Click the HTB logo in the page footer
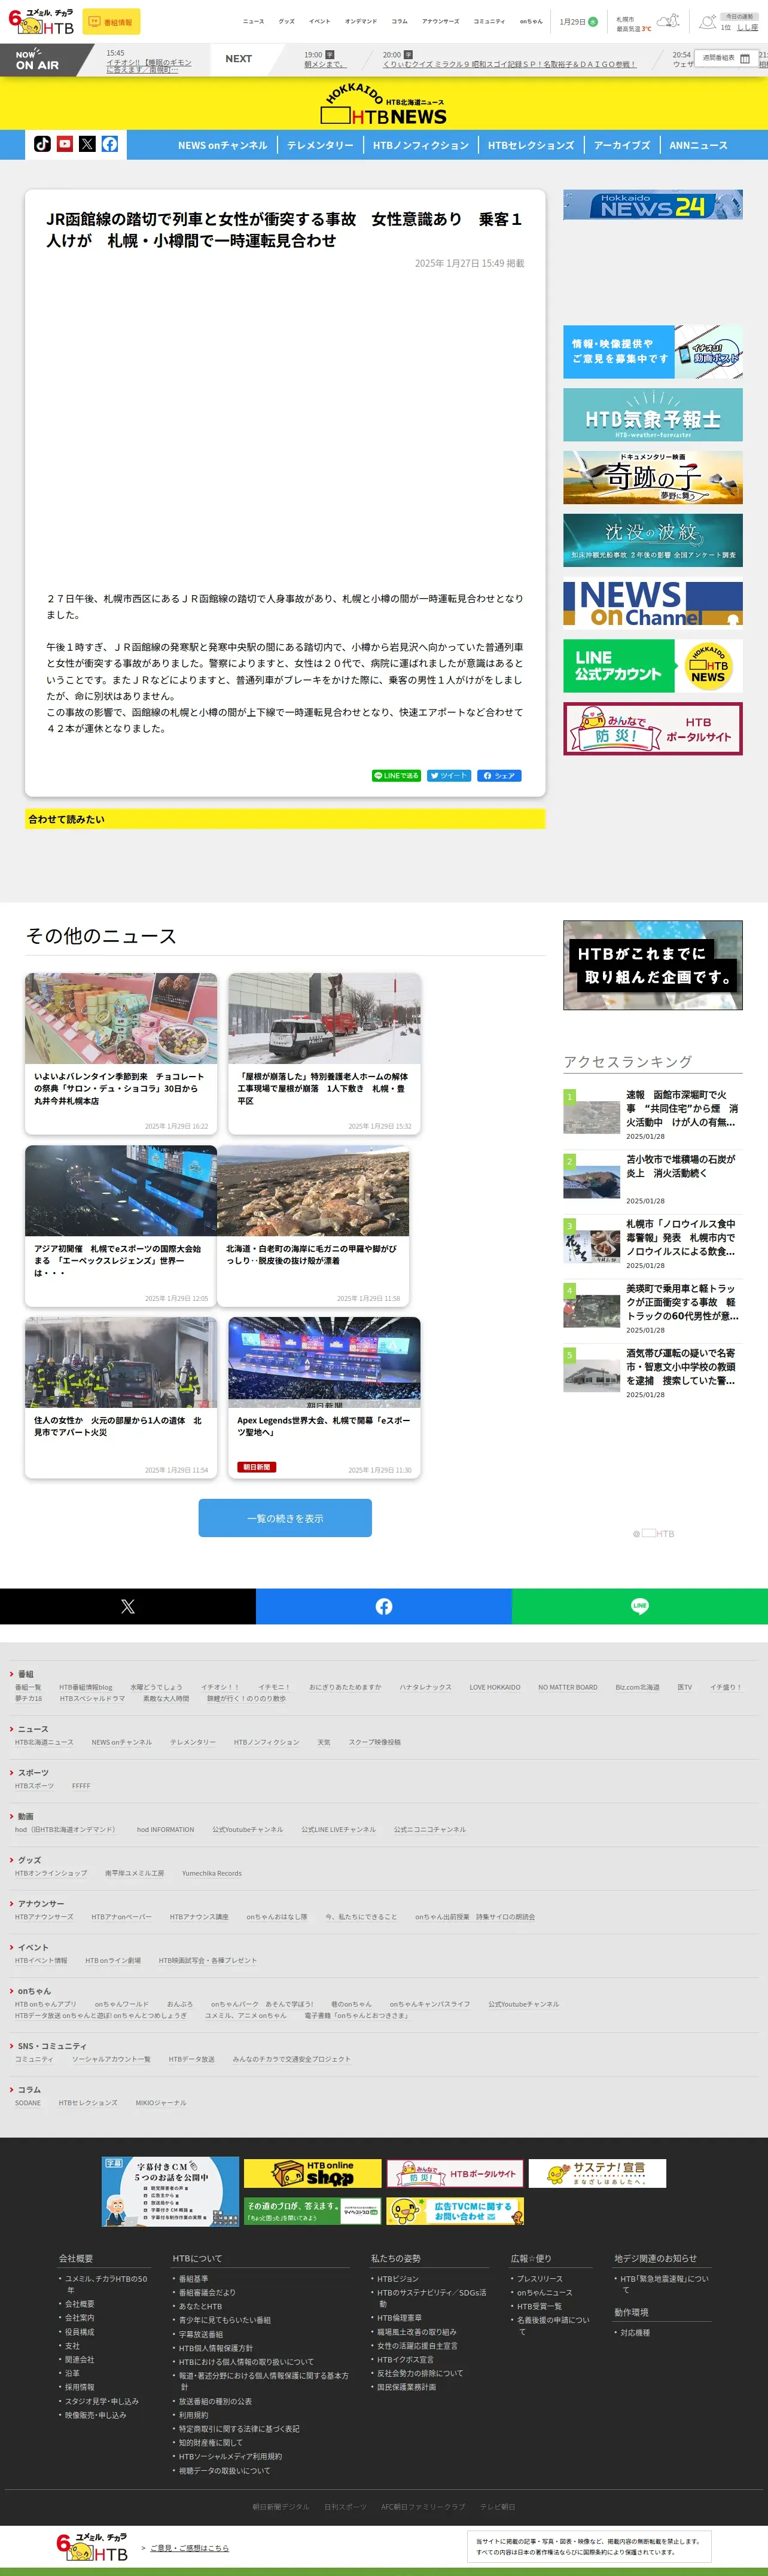The height and width of the screenshot is (2576, 768). pos(92,2547)
